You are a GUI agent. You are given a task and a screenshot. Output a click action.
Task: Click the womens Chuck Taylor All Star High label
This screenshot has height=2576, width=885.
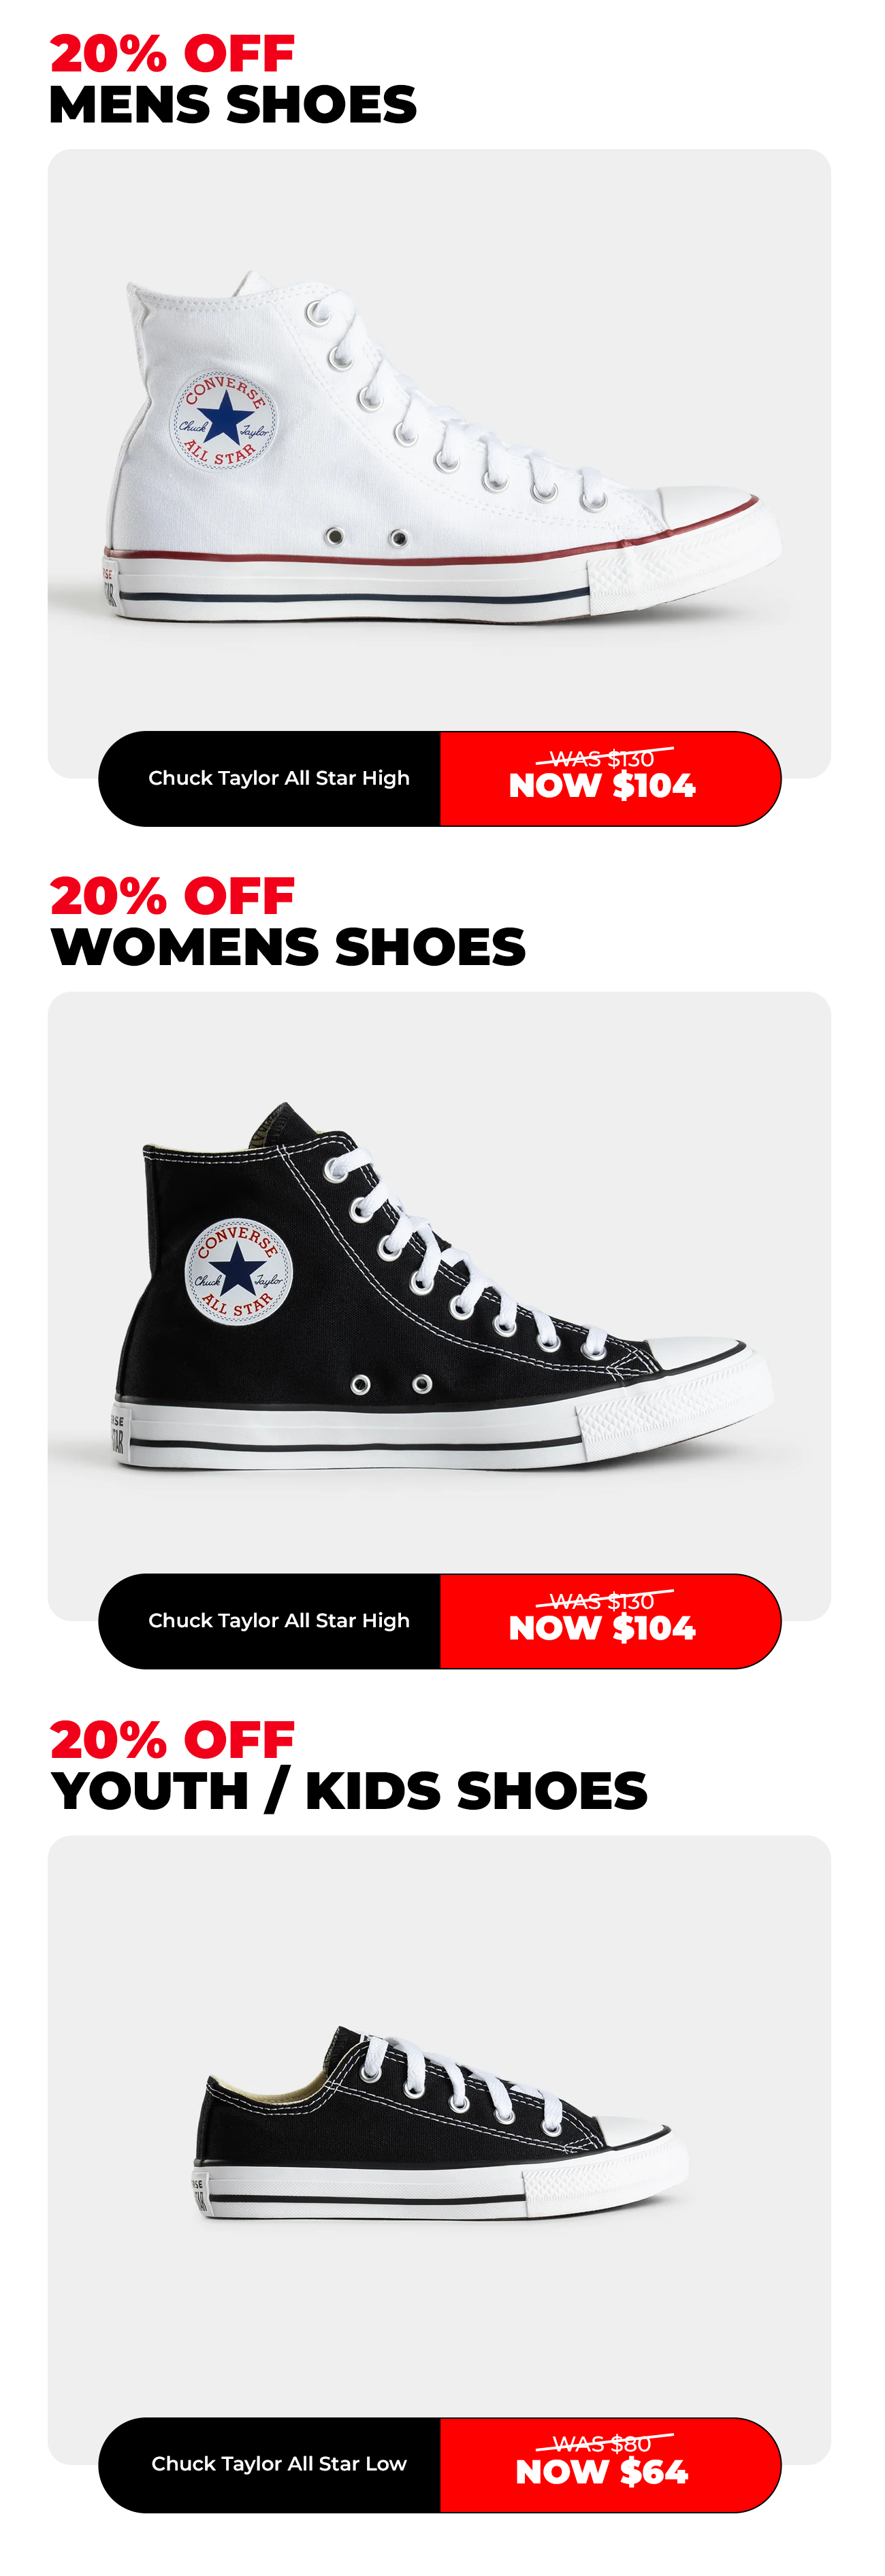tap(279, 1620)
